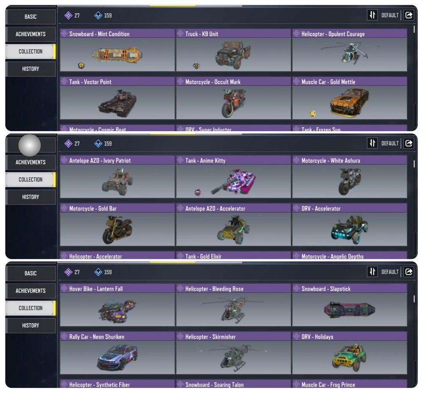Select Helicopter - Opulent Courage card
Image resolution: width=423 pixels, height=393 pixels.
click(x=350, y=50)
